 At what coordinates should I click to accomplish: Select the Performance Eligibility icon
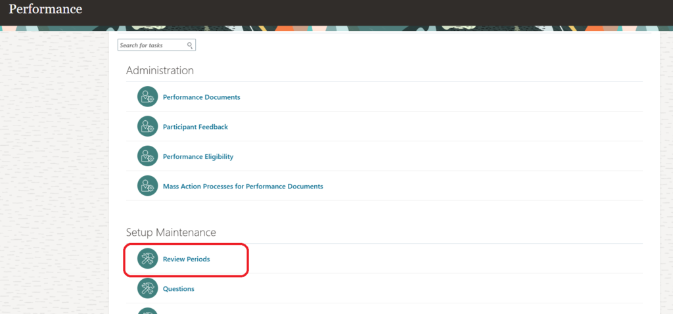[x=148, y=156]
